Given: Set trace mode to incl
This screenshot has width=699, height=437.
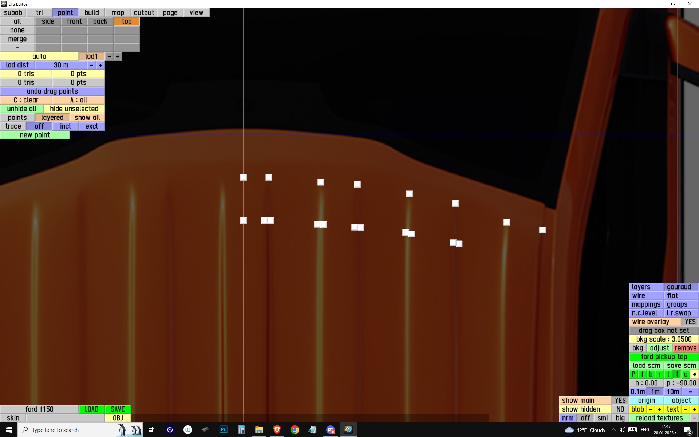Looking at the screenshot, I should tap(65, 126).
